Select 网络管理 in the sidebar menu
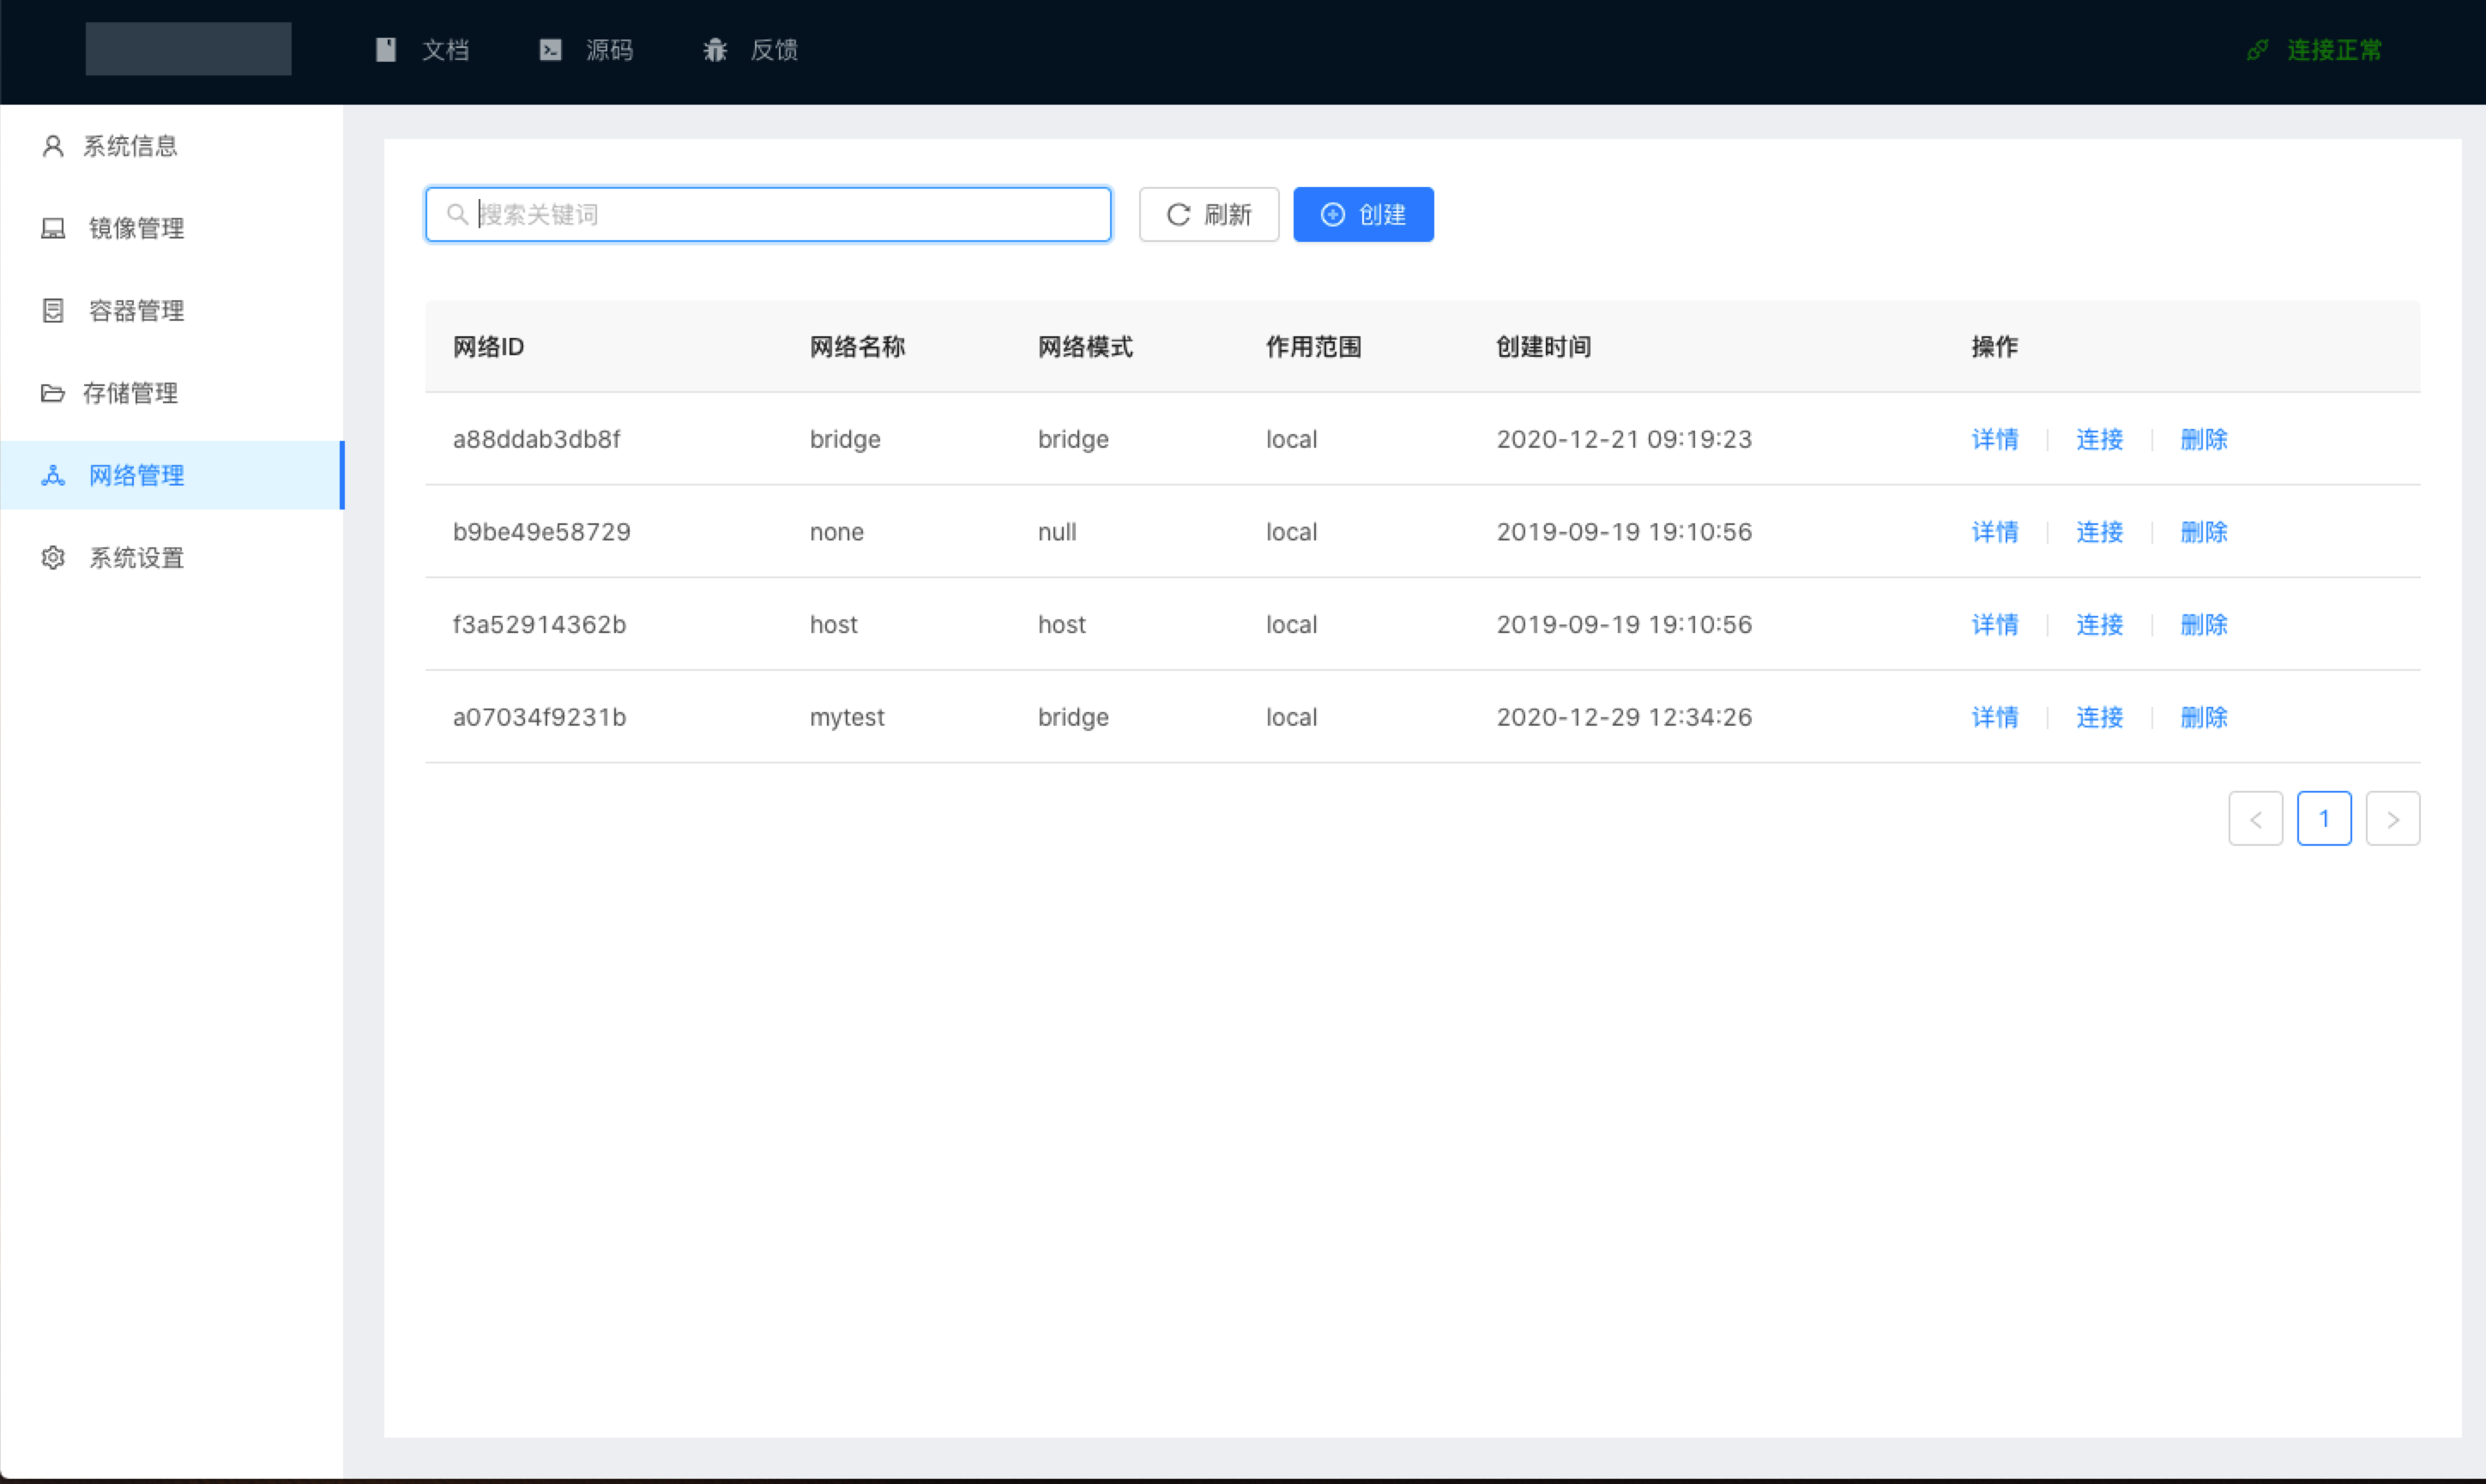The image size is (2486, 1484). point(137,476)
